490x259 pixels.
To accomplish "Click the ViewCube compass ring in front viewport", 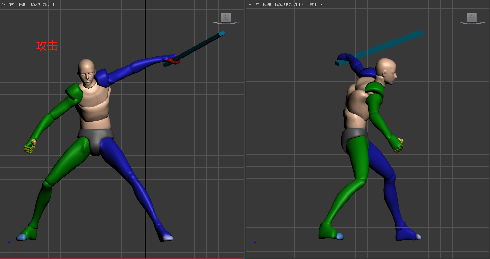I will [225, 23].
